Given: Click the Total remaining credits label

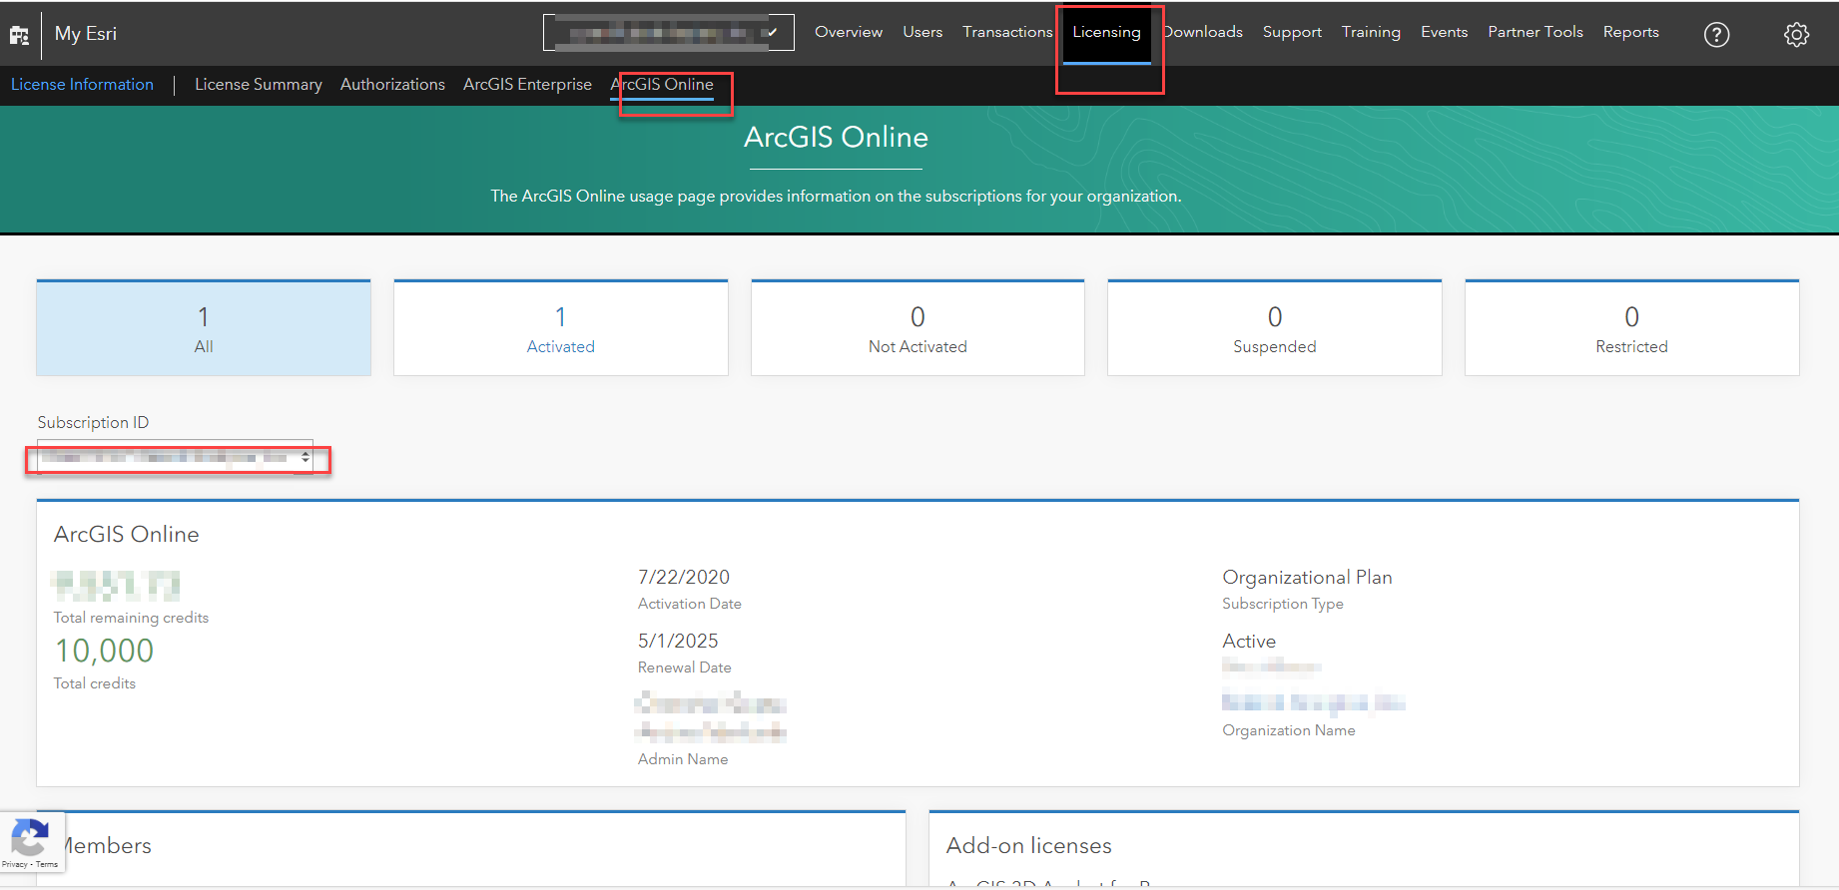Looking at the screenshot, I should 131,619.
